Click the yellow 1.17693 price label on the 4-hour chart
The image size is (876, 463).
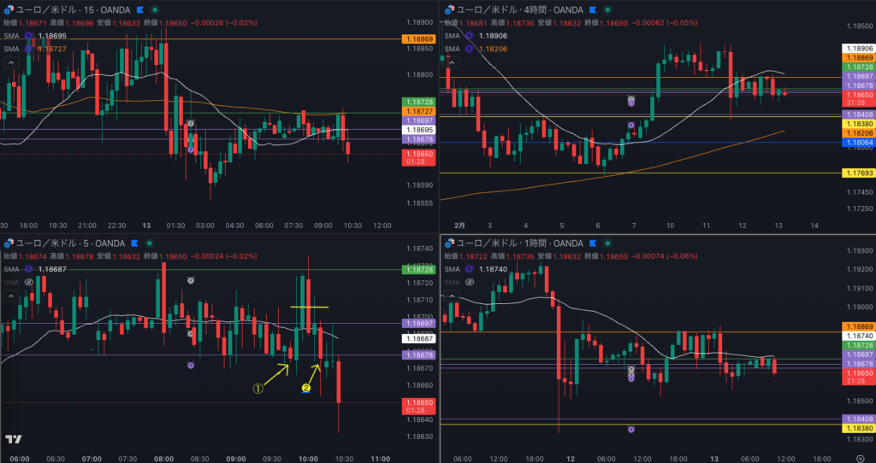[x=858, y=173]
